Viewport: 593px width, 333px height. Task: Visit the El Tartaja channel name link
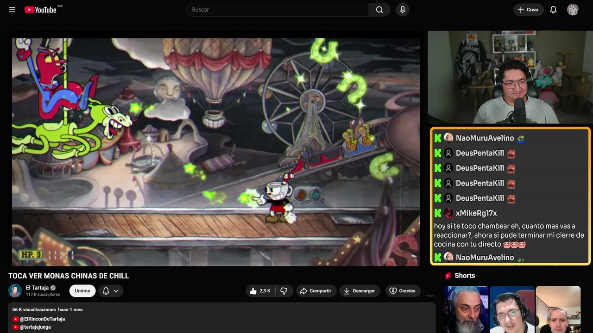[x=37, y=288]
